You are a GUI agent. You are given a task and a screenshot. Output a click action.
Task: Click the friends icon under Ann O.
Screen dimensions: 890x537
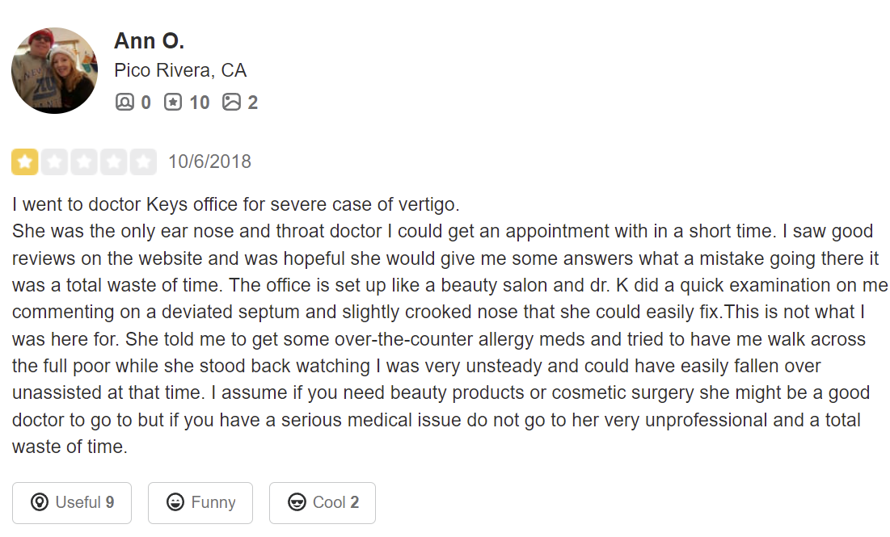point(124,103)
